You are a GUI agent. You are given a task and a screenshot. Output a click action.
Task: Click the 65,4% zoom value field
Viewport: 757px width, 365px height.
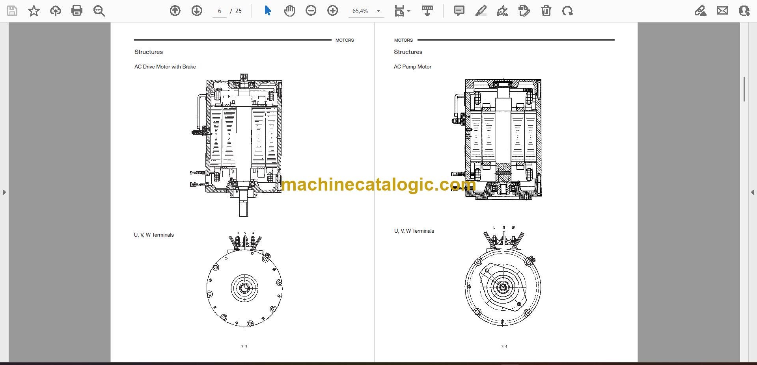360,11
